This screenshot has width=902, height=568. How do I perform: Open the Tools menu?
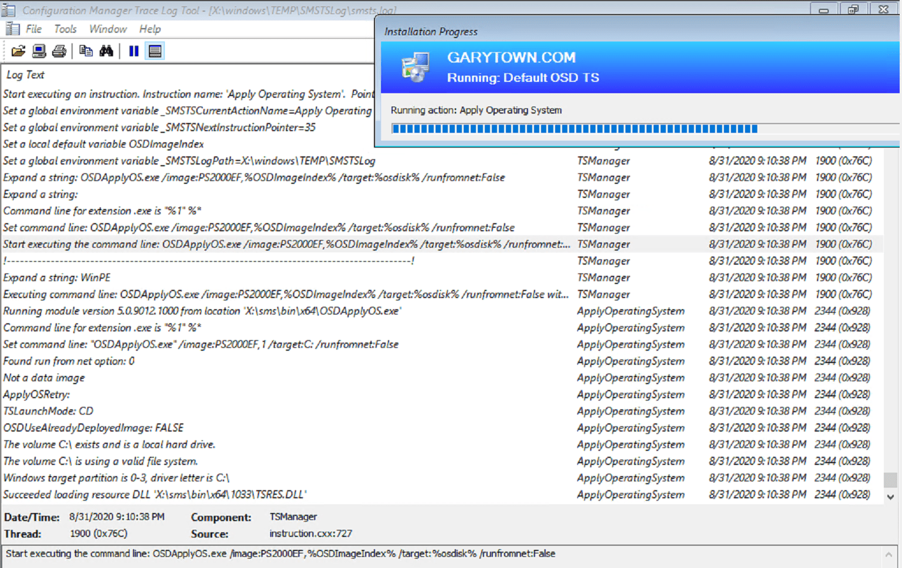[65, 29]
